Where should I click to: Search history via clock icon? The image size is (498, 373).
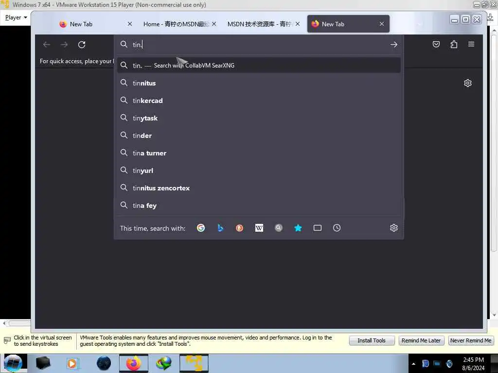(x=337, y=228)
